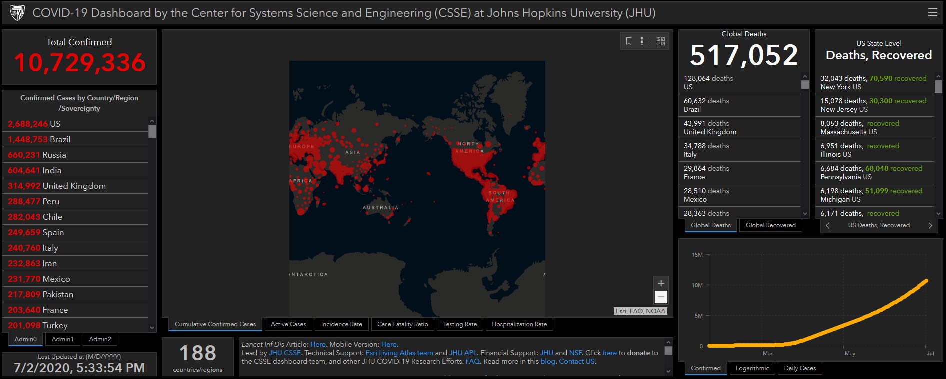Image resolution: width=946 pixels, height=379 pixels.
Task: Click the 'here' donate link
Action: click(610, 353)
